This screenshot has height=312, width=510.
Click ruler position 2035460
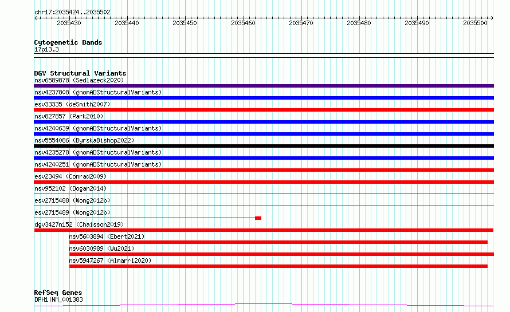(244, 23)
